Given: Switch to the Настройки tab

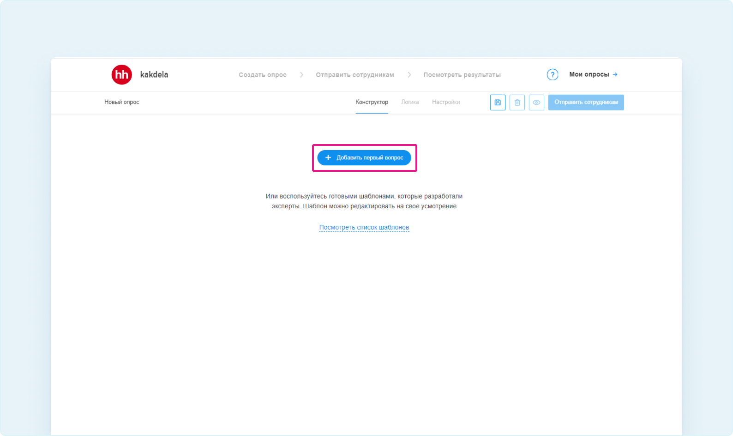Looking at the screenshot, I should point(446,102).
